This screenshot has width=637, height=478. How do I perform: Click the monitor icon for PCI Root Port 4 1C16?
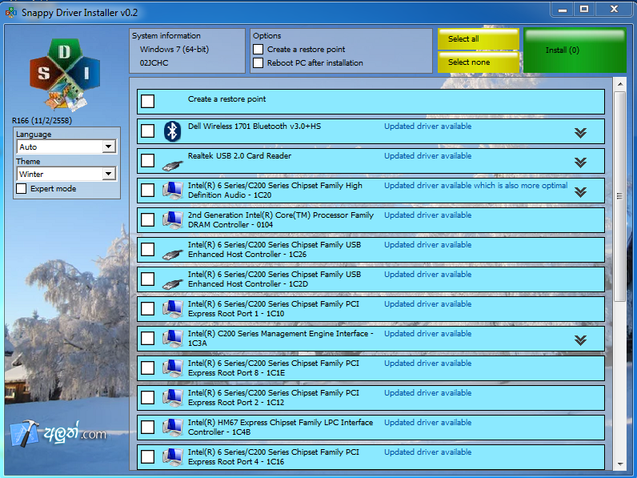coord(173,457)
